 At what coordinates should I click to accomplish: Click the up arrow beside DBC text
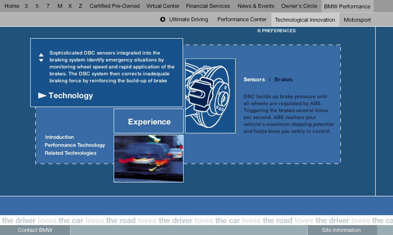coord(41,55)
